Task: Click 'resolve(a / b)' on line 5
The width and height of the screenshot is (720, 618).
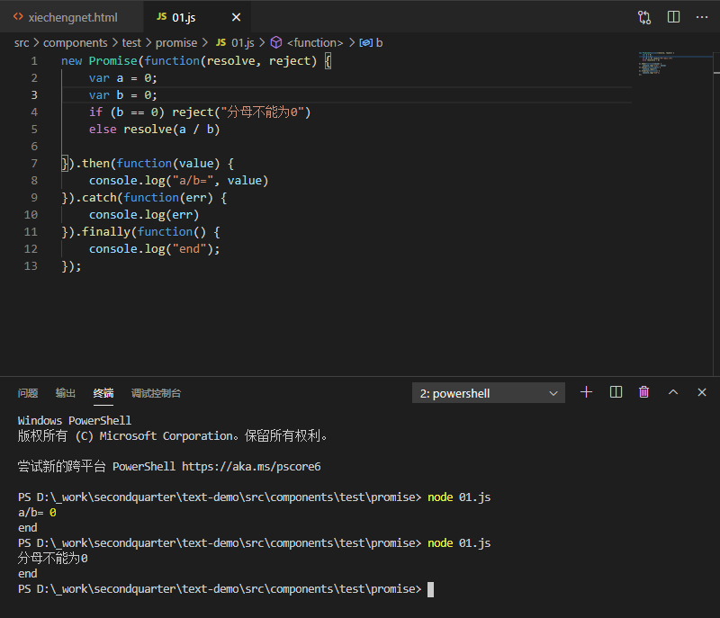Action: point(172,130)
